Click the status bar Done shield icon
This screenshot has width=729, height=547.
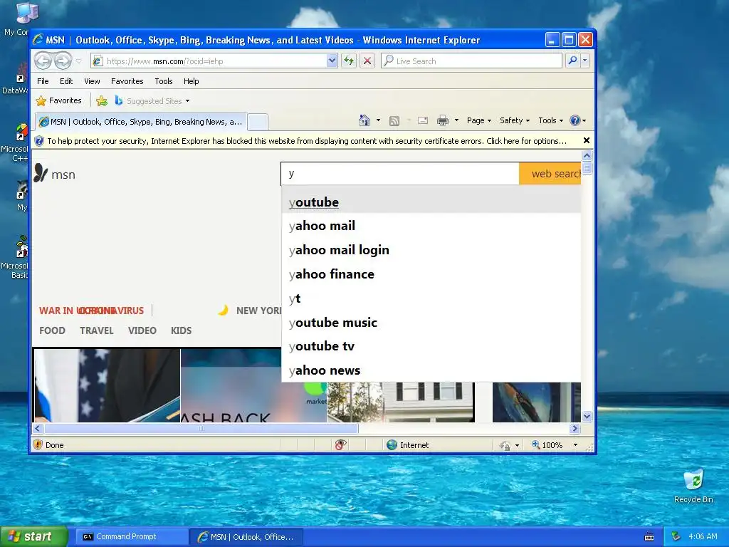pos(38,444)
